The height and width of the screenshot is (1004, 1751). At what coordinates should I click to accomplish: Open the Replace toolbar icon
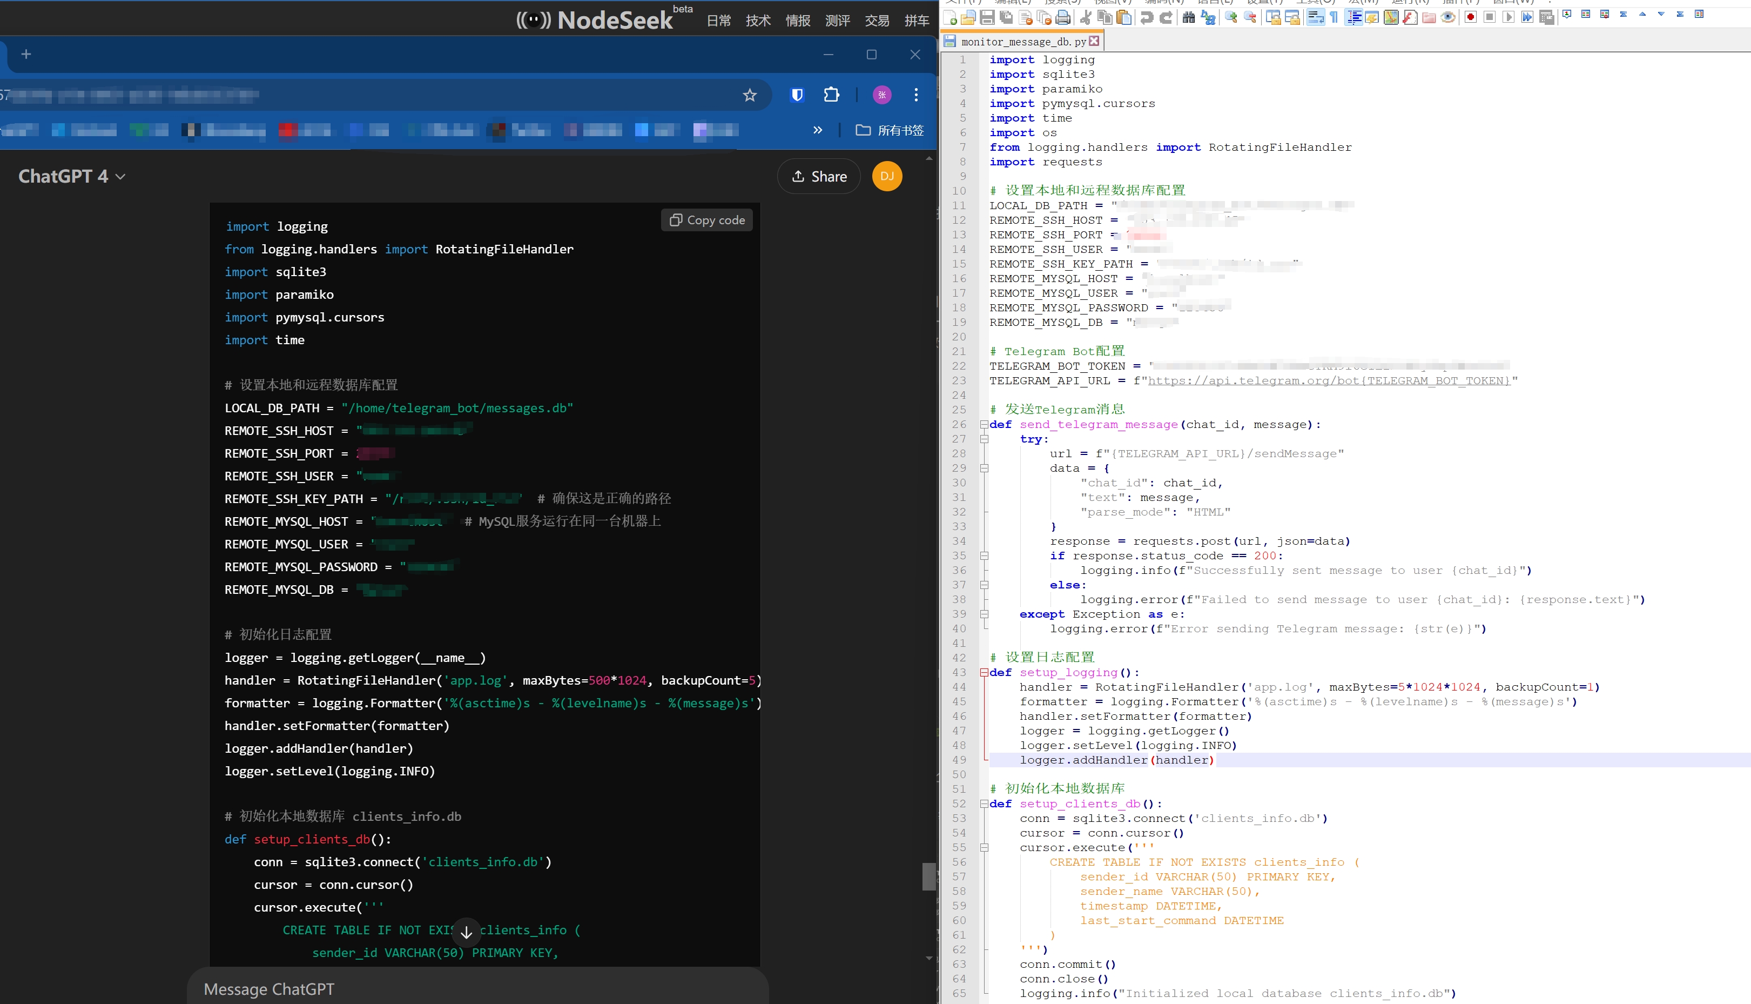(1208, 17)
